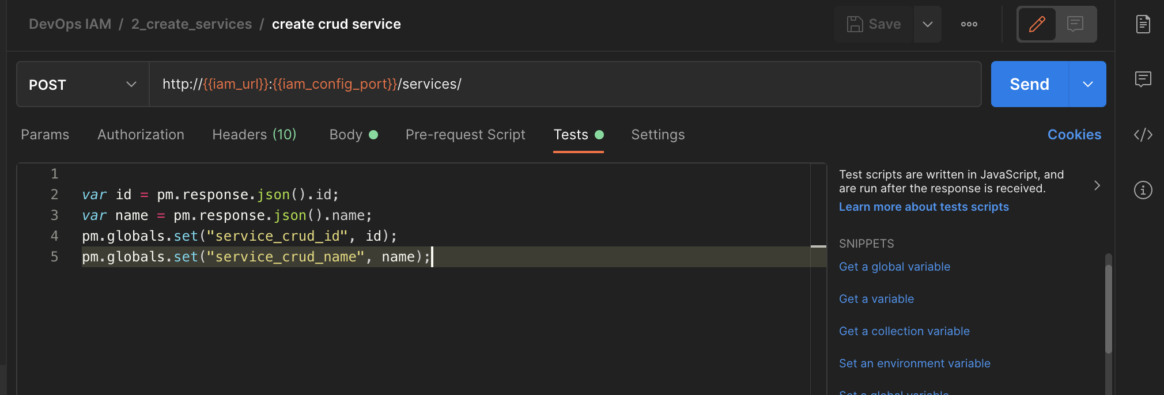Open the code snippet icon

click(1143, 135)
